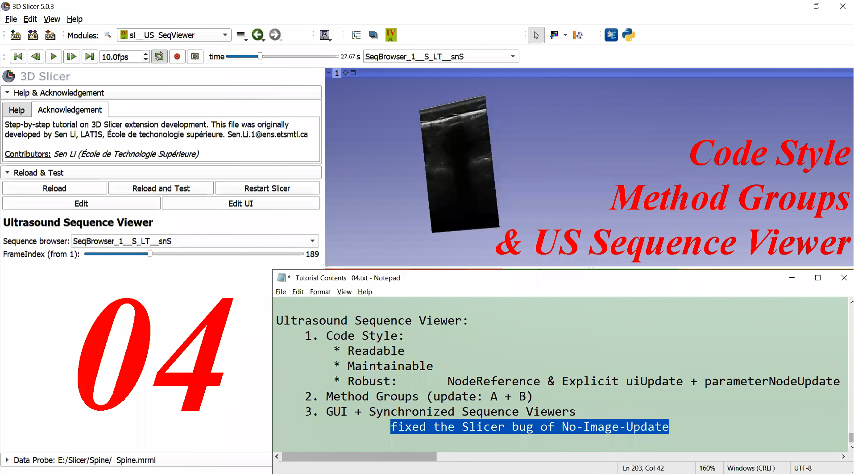Click 'Windows (CRLF)' in Notepad status bar
Viewport: 854px width, 475px height.
click(x=750, y=468)
